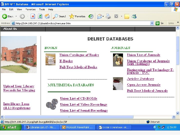Click the Internet zone globe icon
This screenshot has height=135, width=180.
click(148, 122)
